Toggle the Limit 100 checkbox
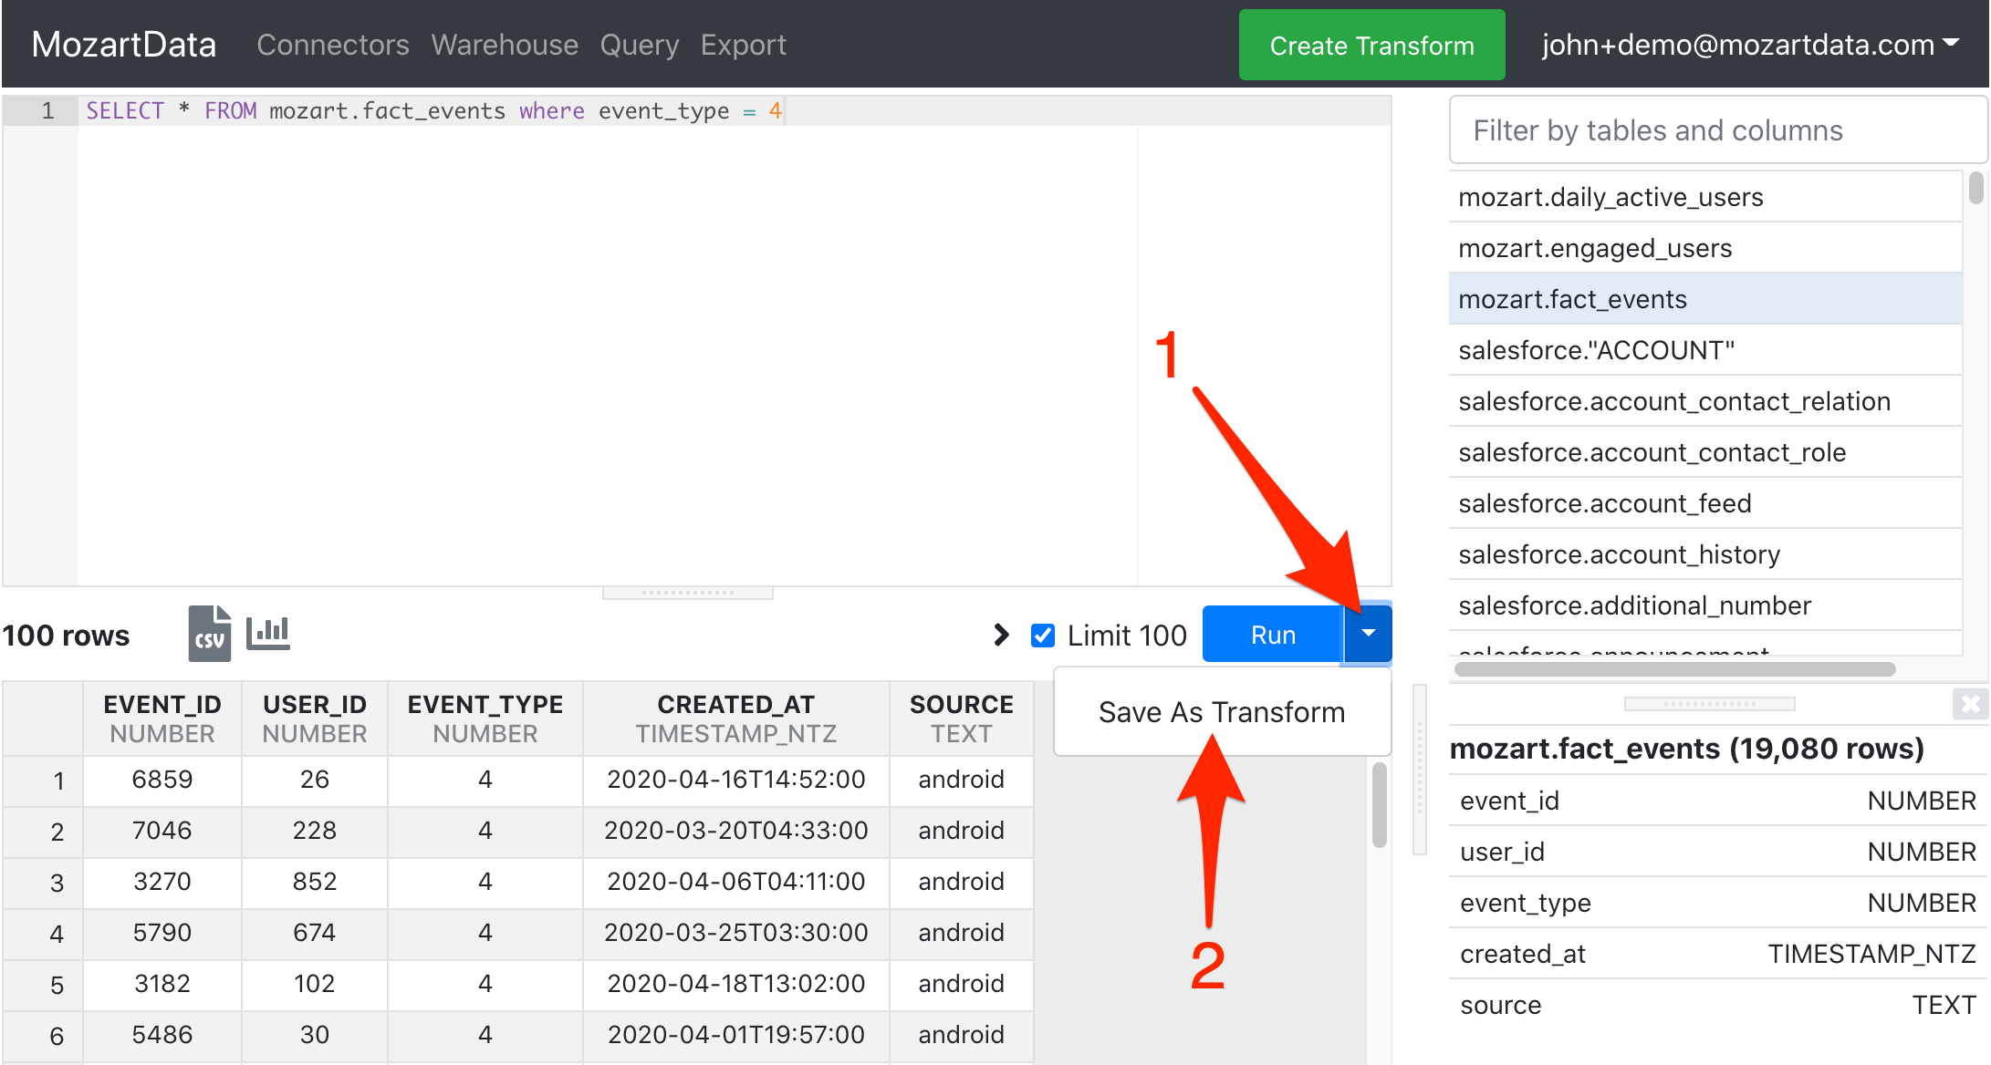The image size is (1991, 1065). pos(1042,635)
